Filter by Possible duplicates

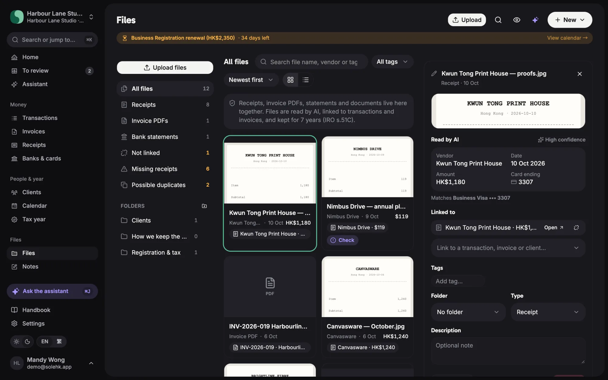click(x=165, y=185)
